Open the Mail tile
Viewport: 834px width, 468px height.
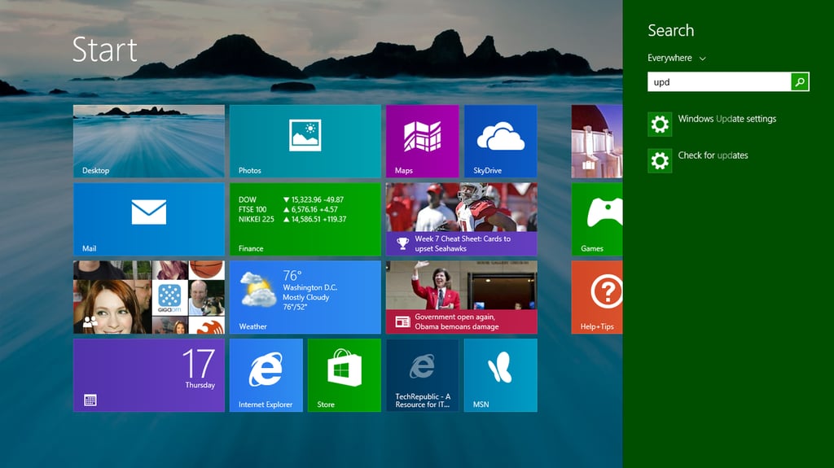click(149, 219)
